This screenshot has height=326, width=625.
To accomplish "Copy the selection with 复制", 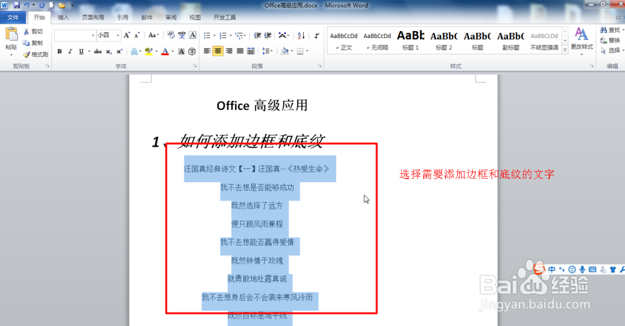I will point(33,42).
